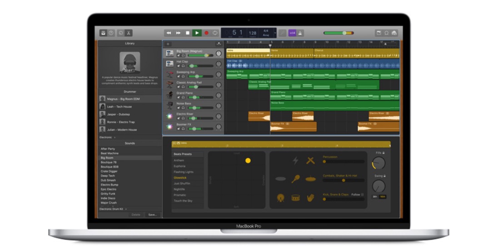Screen dimensions: 498x251
Task: Solo the Grand Piano track with headphones
Action: click(183, 97)
